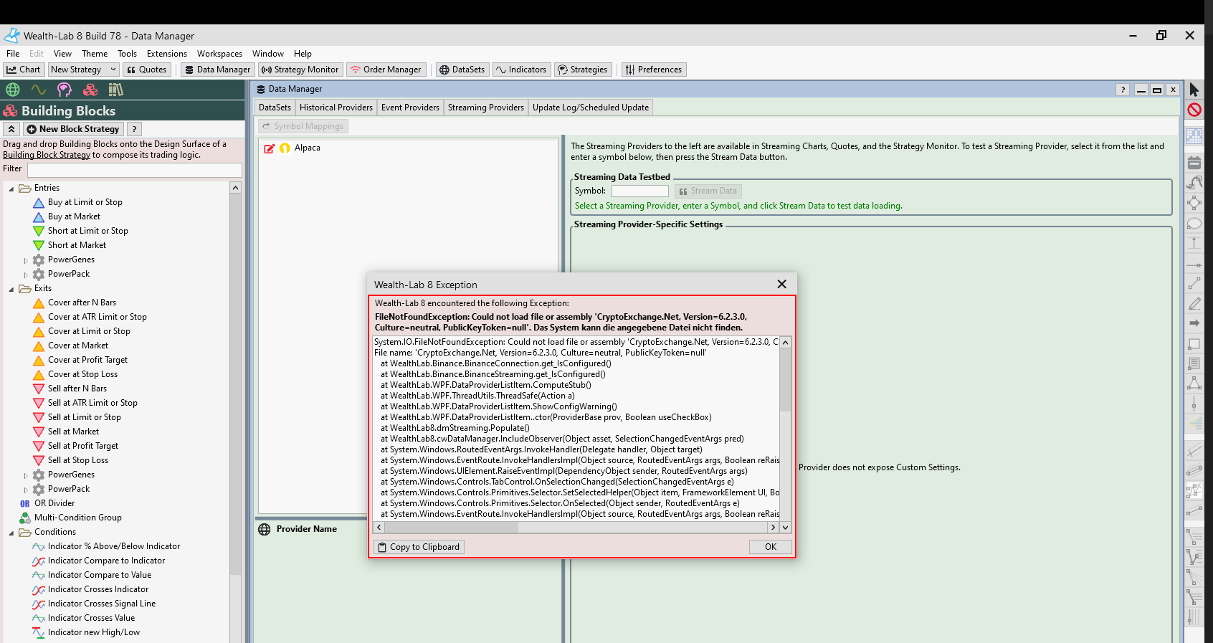Viewport: 1213px width, 643px height.
Task: Select the calendar-shaped drawing tool
Action: [x=1194, y=163]
